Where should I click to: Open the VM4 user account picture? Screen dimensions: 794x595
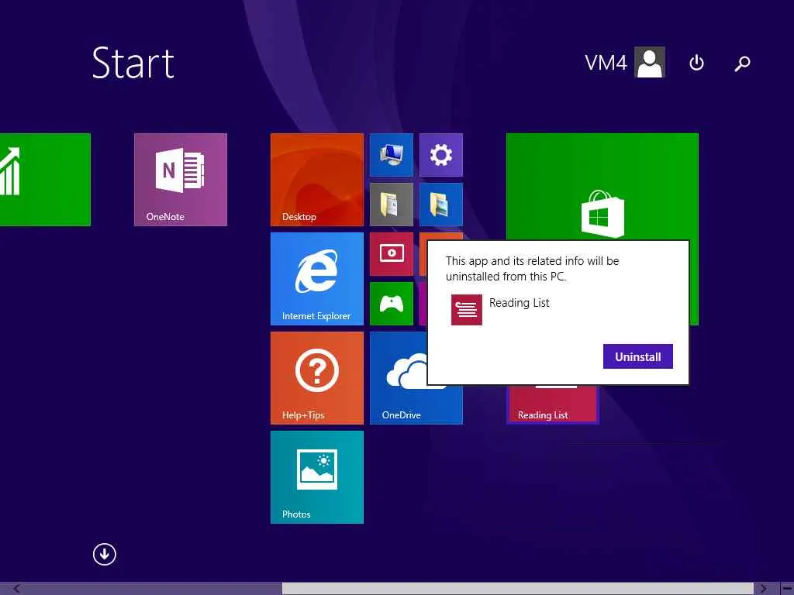(651, 62)
